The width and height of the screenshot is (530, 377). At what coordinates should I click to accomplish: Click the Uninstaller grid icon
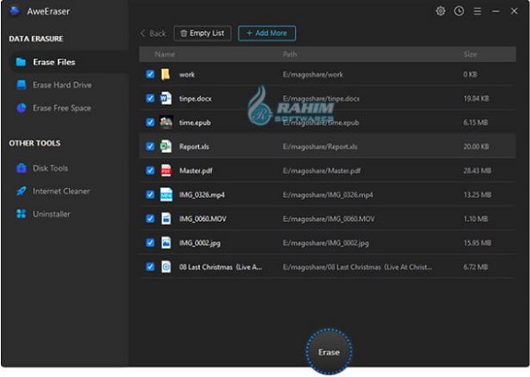[21, 214]
